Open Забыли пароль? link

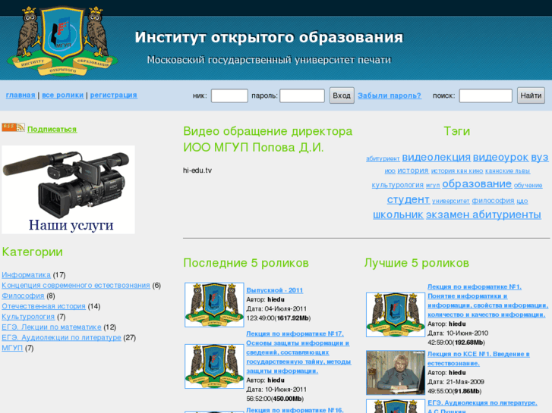click(390, 95)
